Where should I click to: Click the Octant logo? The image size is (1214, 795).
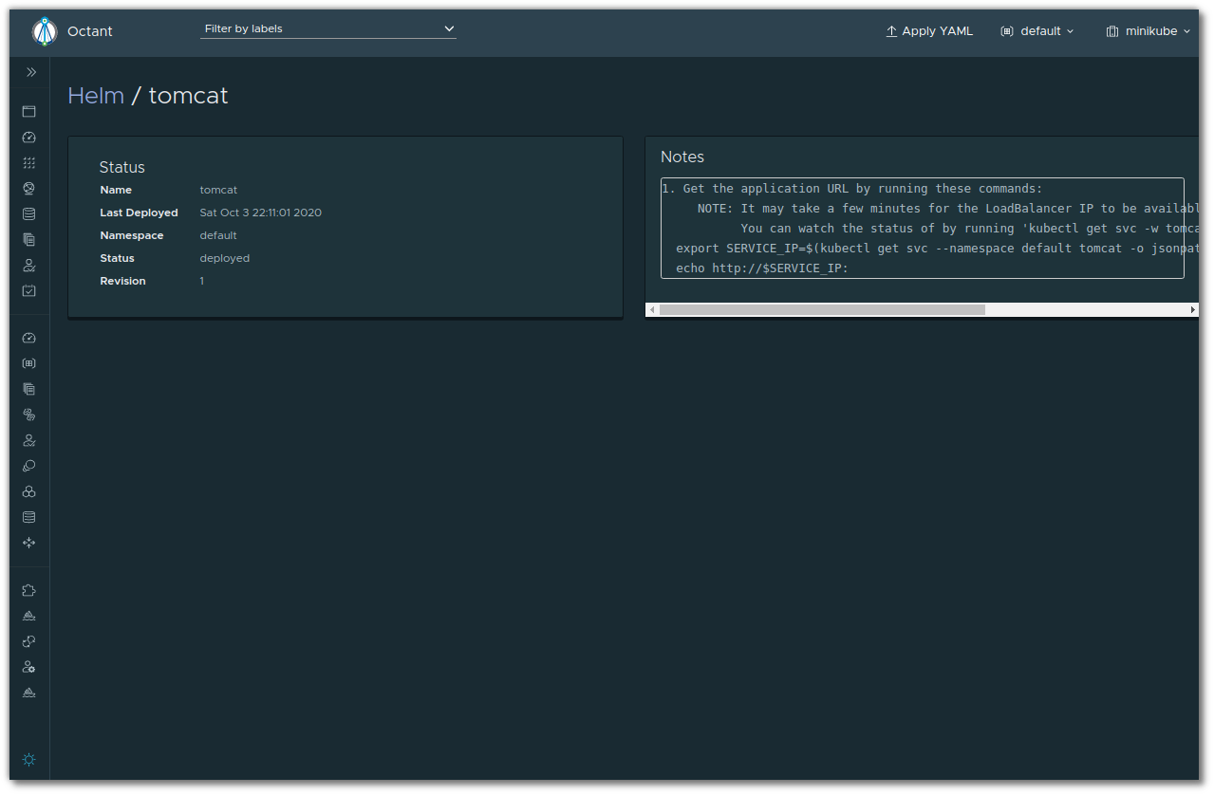pos(45,31)
